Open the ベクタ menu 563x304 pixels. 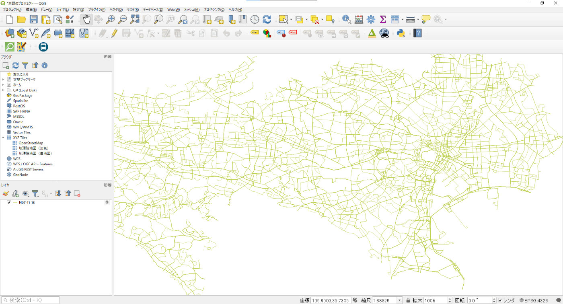pos(116,9)
